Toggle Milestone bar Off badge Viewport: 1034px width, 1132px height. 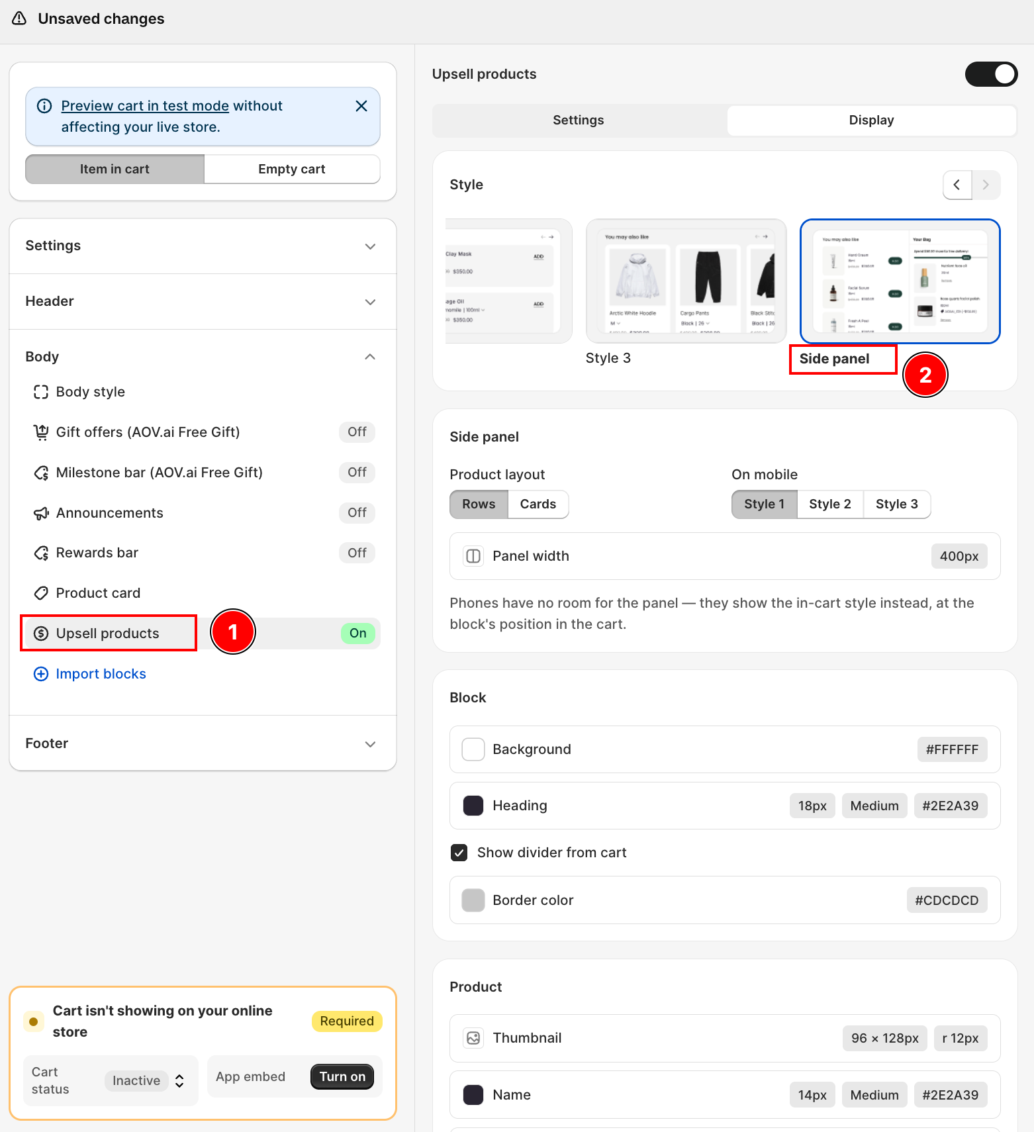357,473
